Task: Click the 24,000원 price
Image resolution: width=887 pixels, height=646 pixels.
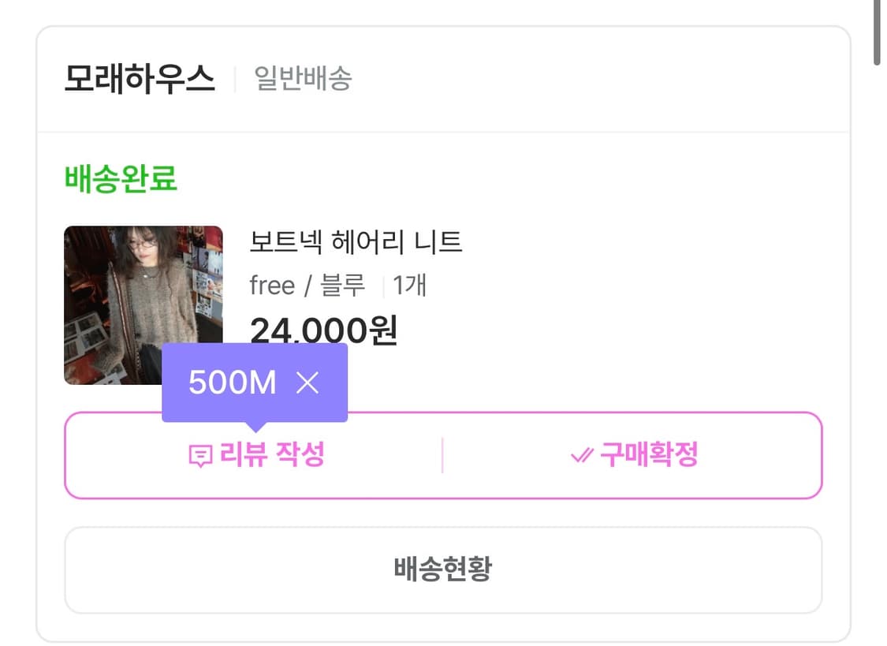Action: point(323,330)
